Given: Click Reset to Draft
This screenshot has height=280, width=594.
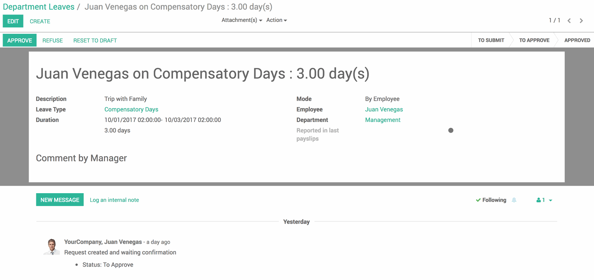Looking at the screenshot, I should click(x=95, y=40).
